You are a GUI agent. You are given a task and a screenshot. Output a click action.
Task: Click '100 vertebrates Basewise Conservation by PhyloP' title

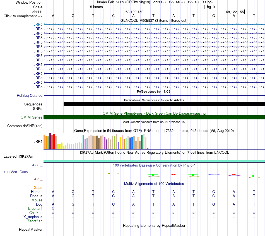click(x=154, y=165)
